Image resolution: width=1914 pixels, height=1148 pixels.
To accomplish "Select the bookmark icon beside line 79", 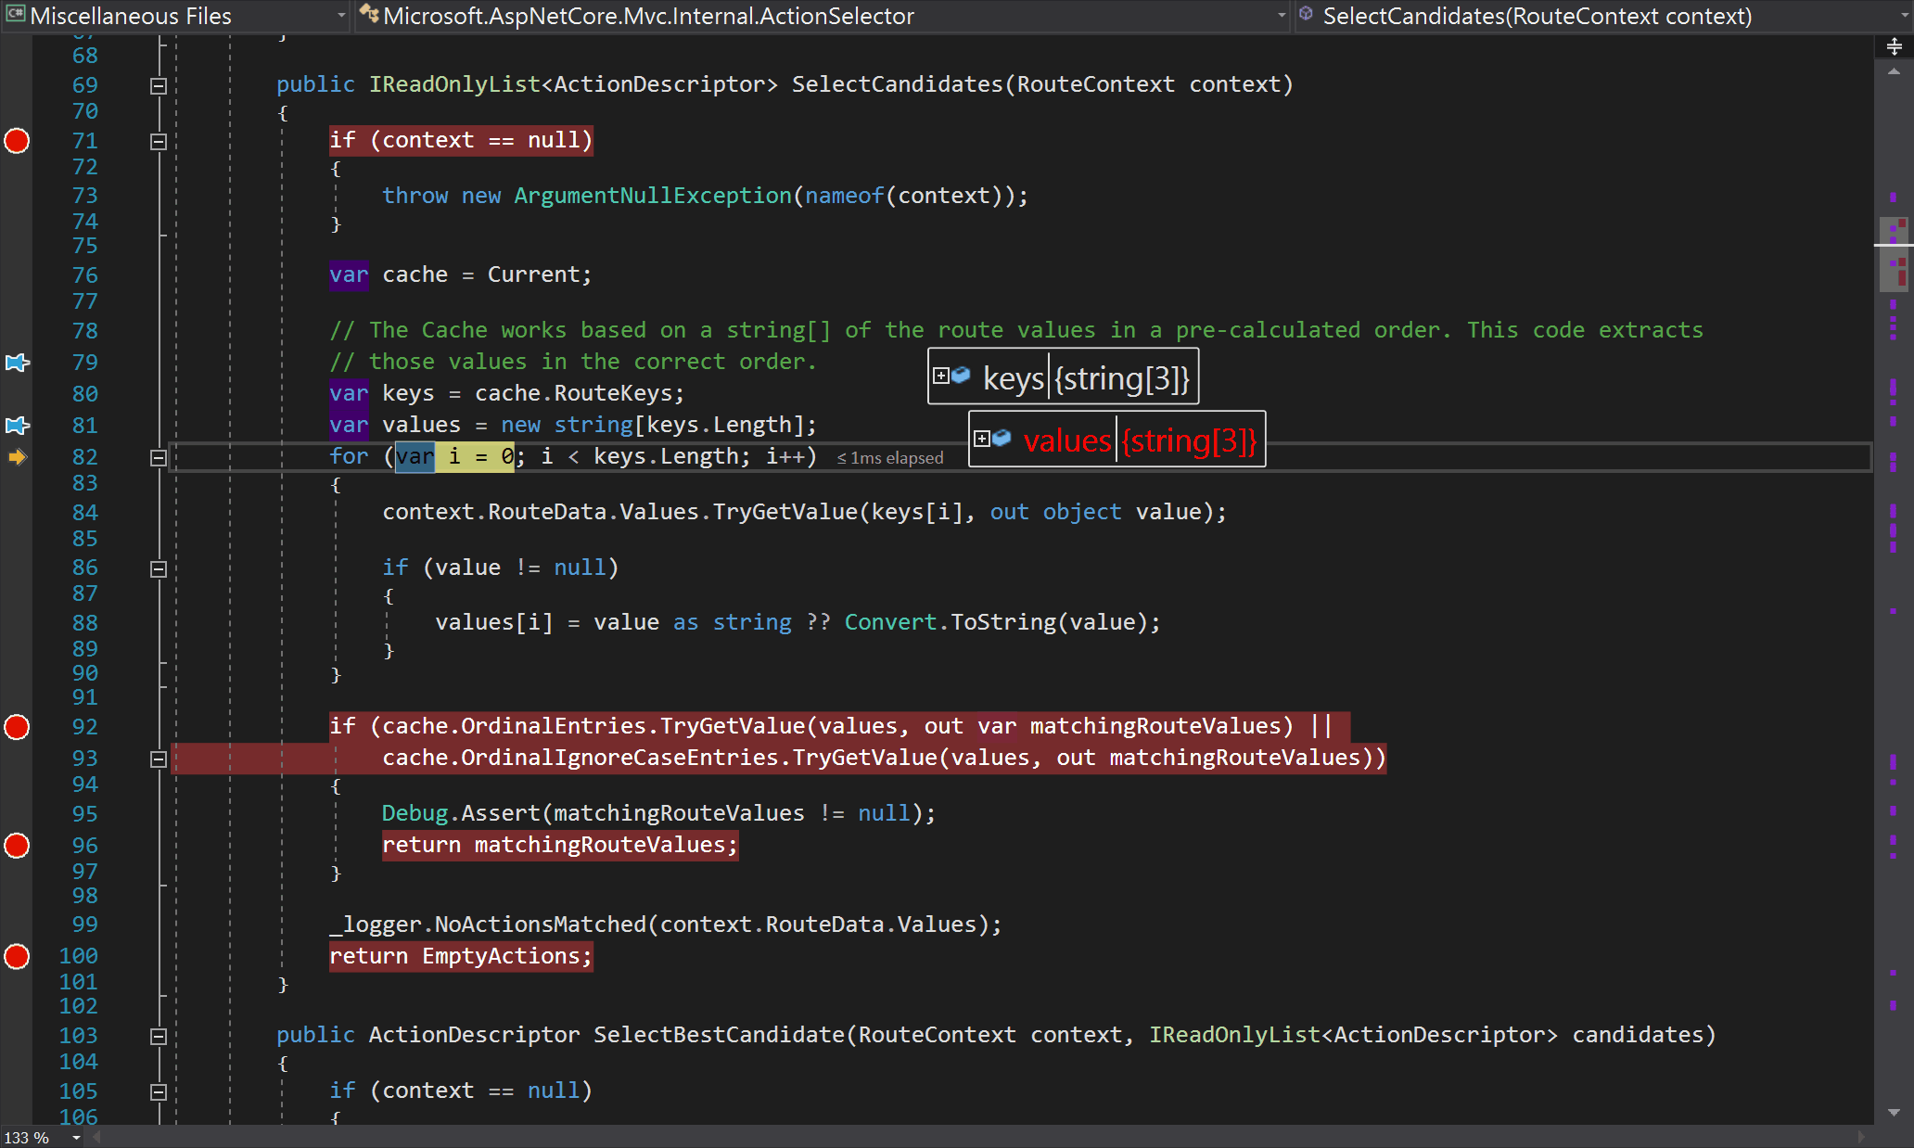I will tap(17, 363).
